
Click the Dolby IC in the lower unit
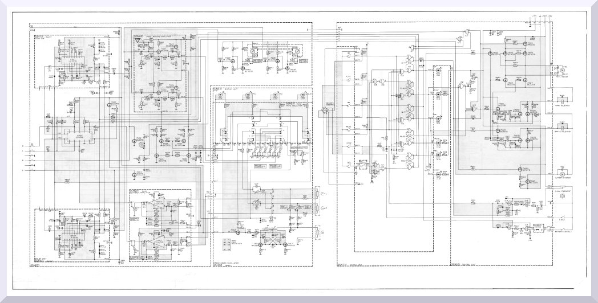pyautogui.click(x=72, y=236)
